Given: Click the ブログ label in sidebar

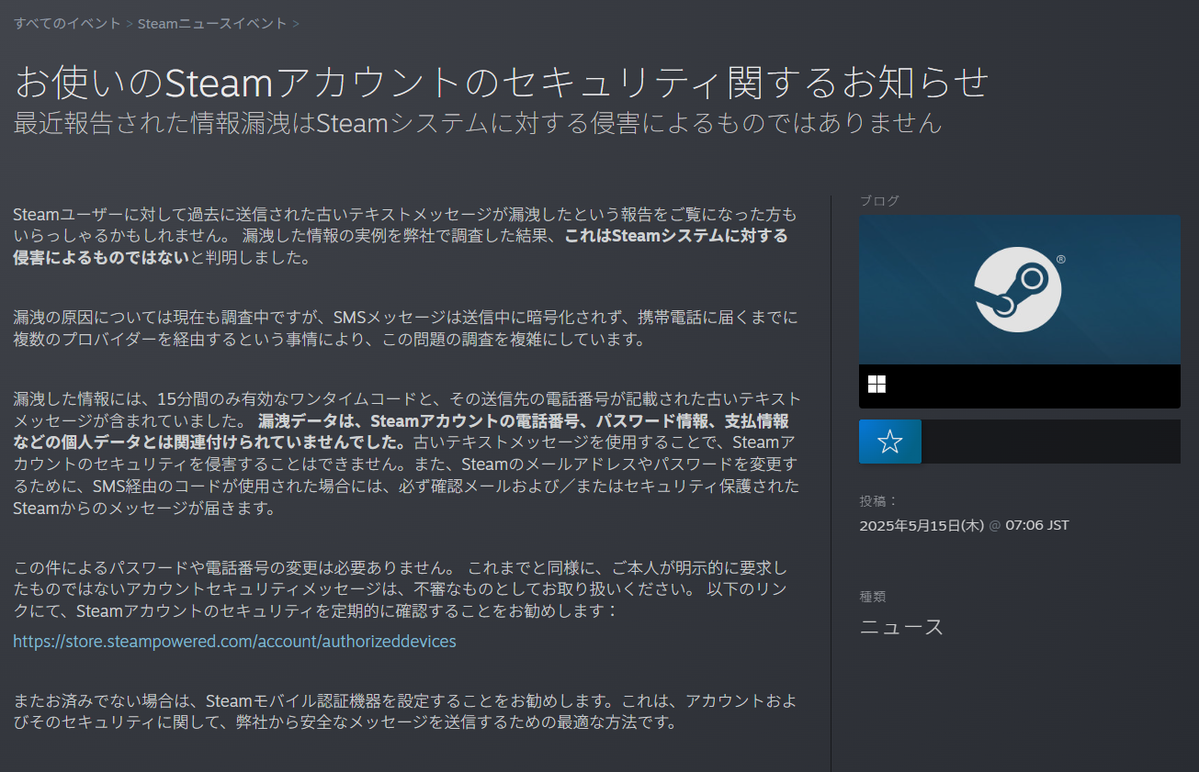Looking at the screenshot, I should point(879,200).
